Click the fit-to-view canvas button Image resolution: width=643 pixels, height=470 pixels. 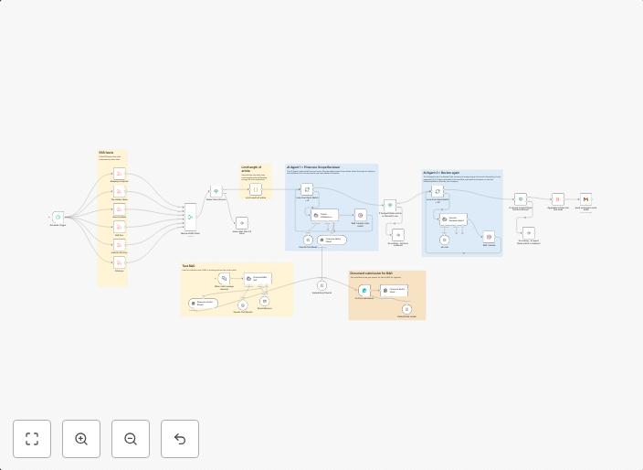point(32,439)
